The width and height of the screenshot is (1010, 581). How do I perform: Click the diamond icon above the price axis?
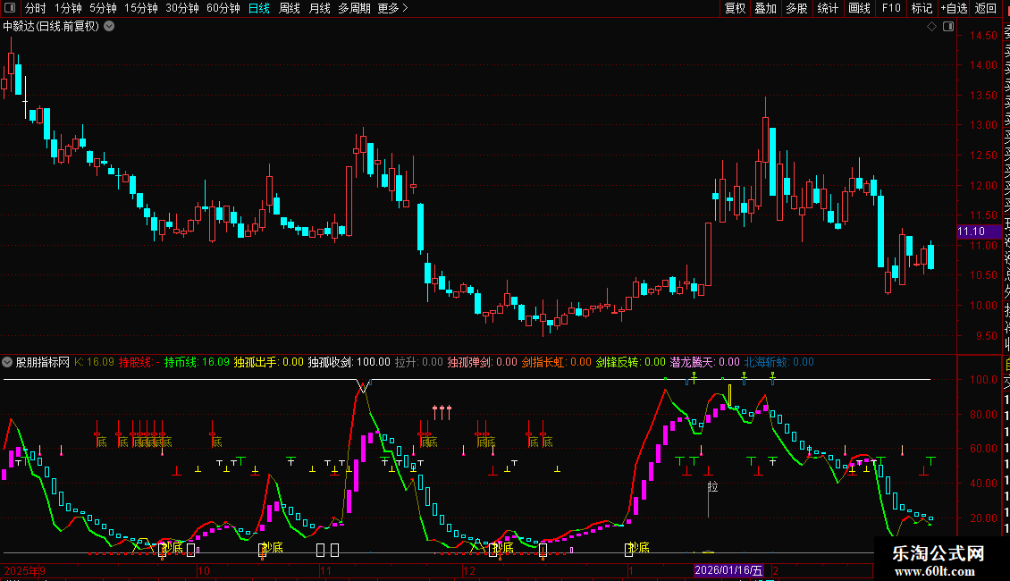pos(931,27)
